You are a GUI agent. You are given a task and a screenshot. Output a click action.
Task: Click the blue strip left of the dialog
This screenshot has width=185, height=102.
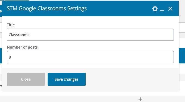tap(1, 56)
